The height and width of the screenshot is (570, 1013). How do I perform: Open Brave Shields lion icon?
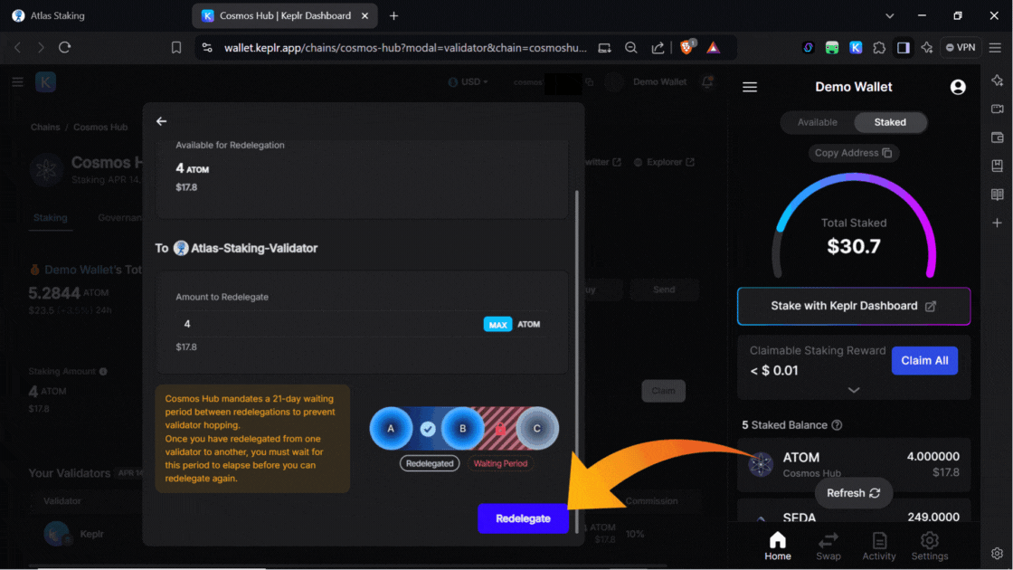pos(686,48)
